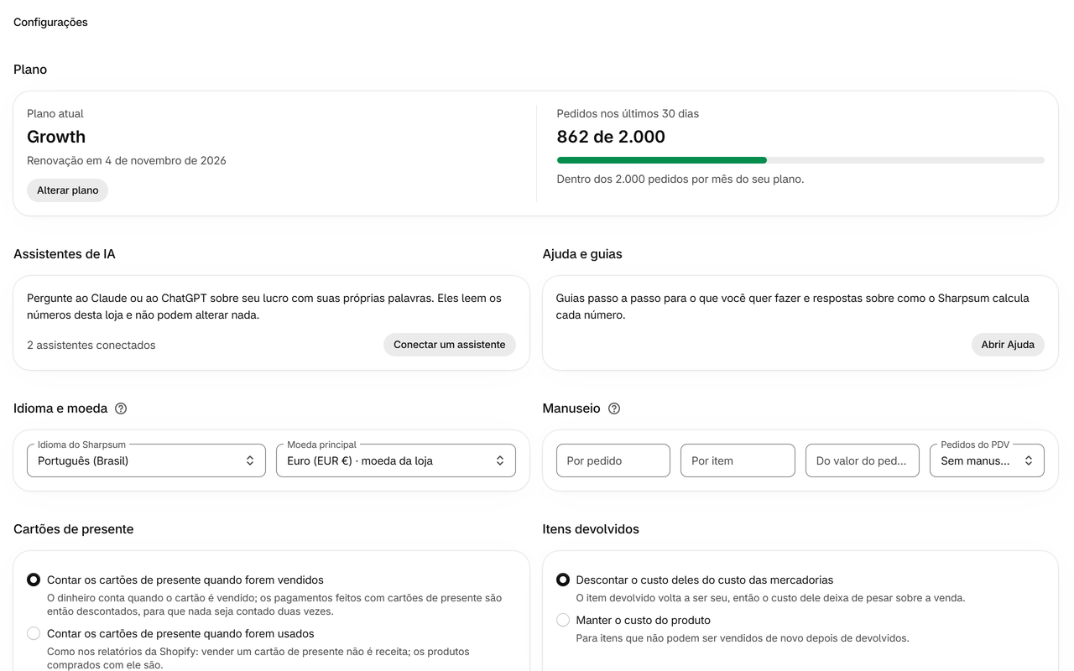
Task: Open the Idioma do Sharpsum dropdown
Action: pos(146,460)
